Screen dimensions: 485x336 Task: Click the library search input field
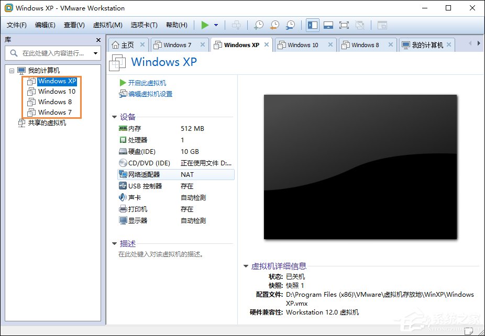pyautogui.click(x=47, y=53)
